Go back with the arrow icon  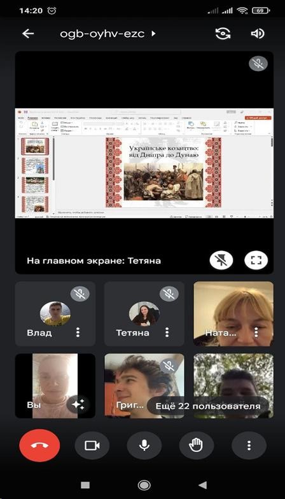coord(28,34)
